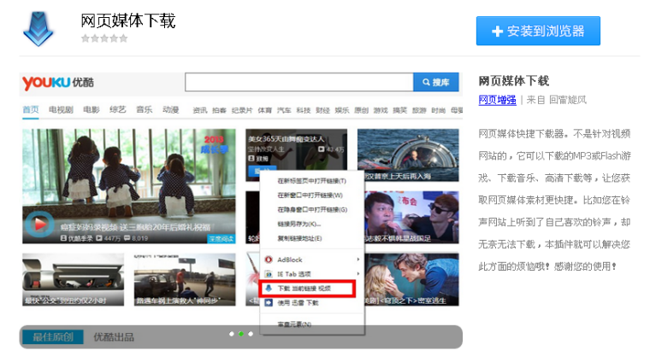656x356 pixels.
Task: Select the 最佳原创 tab at the bottom
Action: click(53, 336)
